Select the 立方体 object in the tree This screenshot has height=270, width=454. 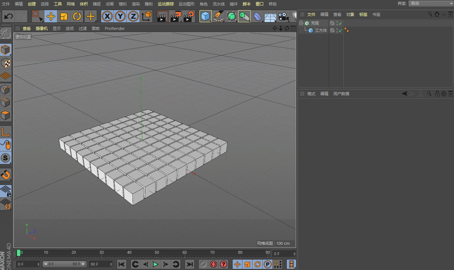(321, 30)
